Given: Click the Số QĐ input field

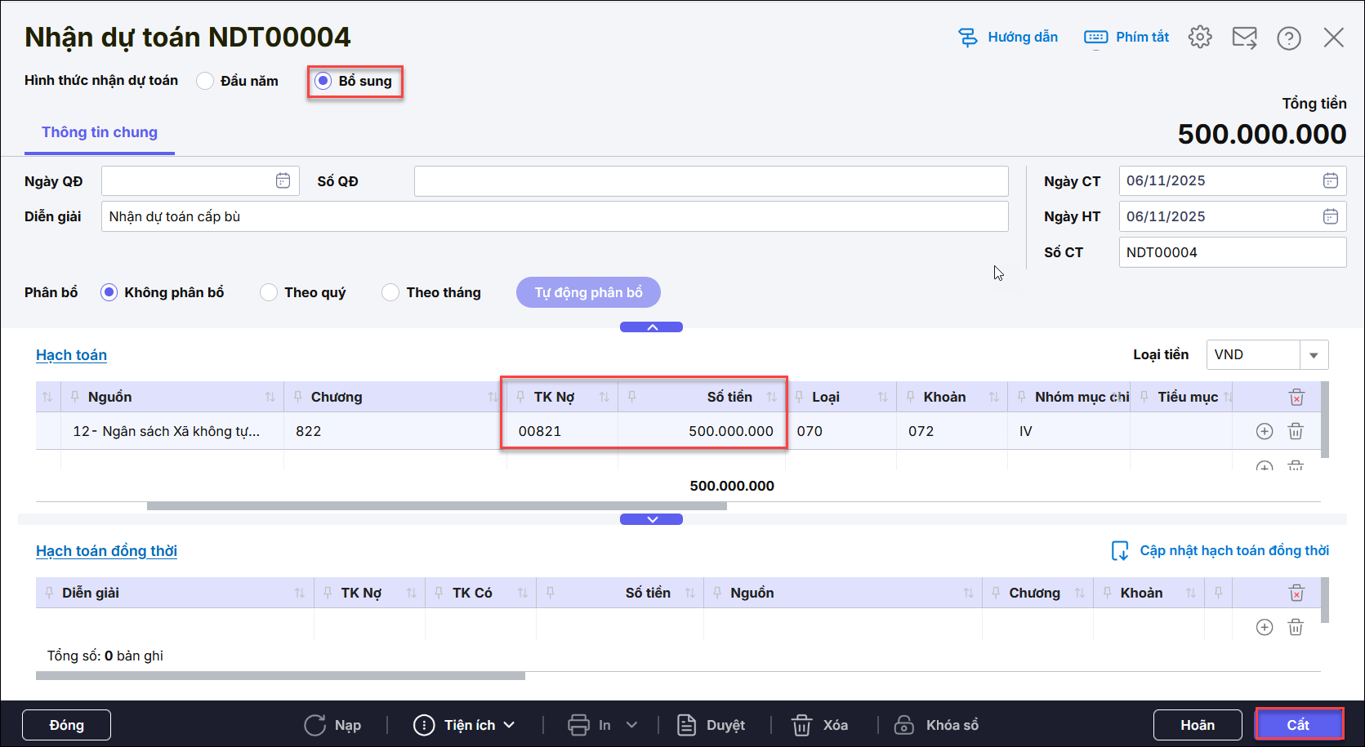Looking at the screenshot, I should [x=711, y=181].
